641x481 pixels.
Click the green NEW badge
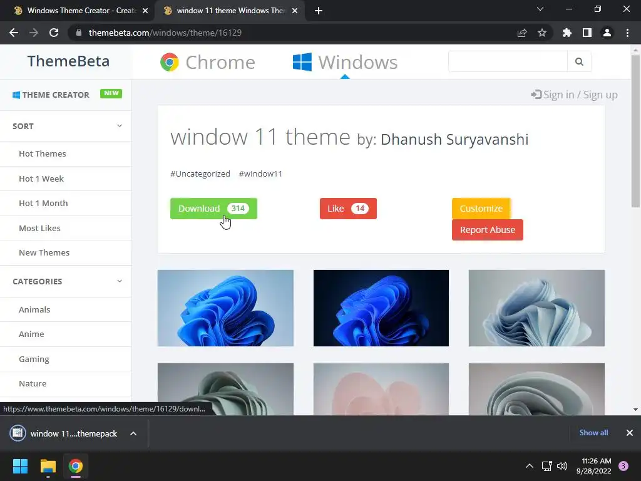(111, 93)
